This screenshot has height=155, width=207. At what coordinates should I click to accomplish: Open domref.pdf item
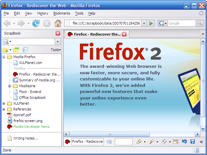[x=22, y=115]
